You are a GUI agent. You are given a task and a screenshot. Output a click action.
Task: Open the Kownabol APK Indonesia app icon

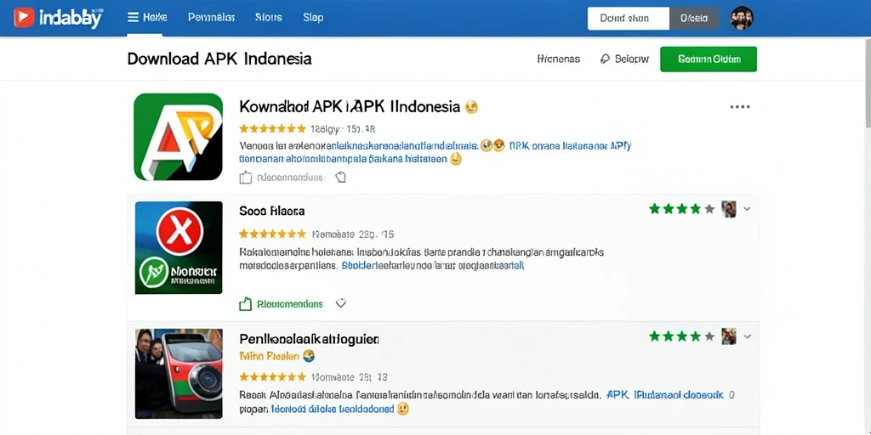[x=179, y=137]
